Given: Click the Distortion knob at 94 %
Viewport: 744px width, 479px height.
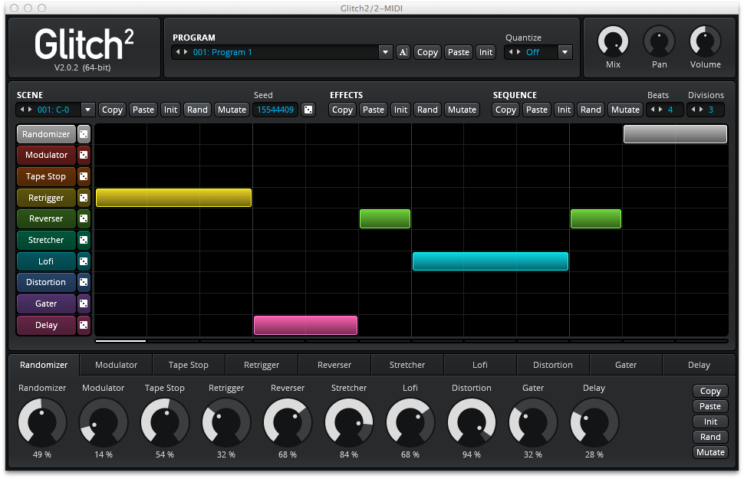Looking at the screenshot, I should tap(472, 422).
